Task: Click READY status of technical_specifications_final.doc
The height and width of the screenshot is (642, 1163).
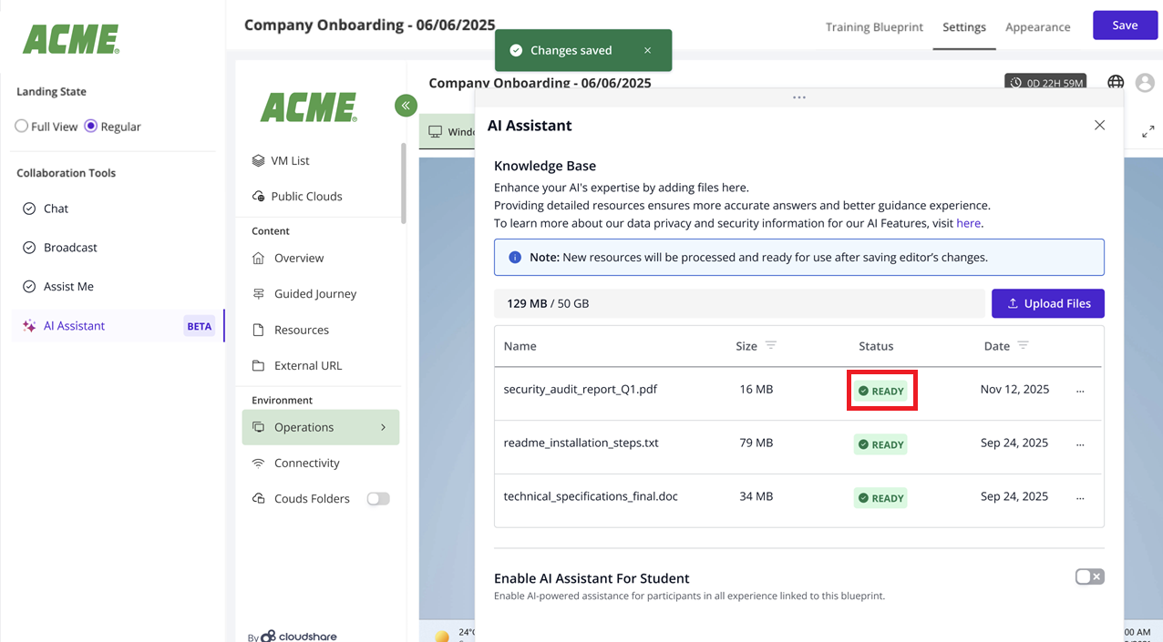Action: pos(880,498)
